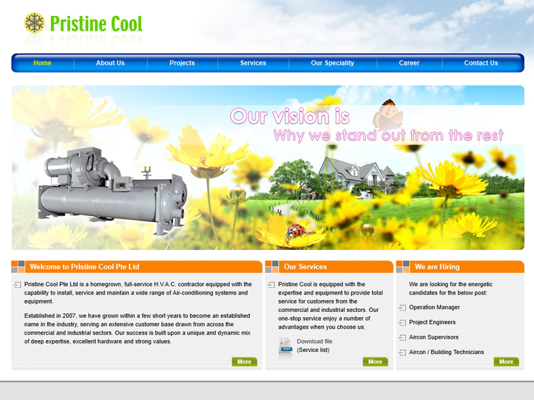Click the Our Services section heading
The image size is (534, 400).
coord(305,267)
